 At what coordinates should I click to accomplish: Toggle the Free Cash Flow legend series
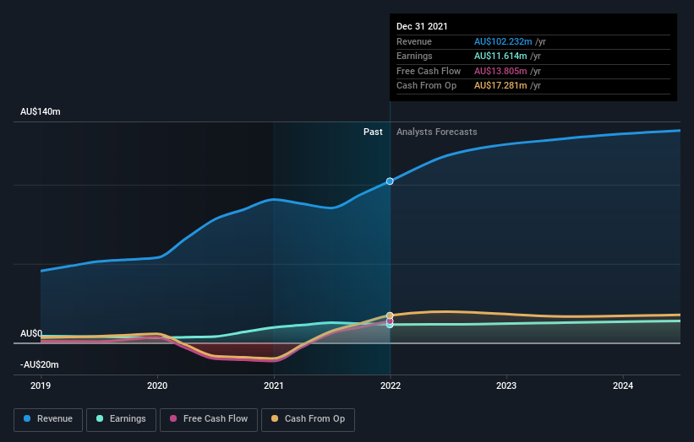pyautogui.click(x=209, y=419)
